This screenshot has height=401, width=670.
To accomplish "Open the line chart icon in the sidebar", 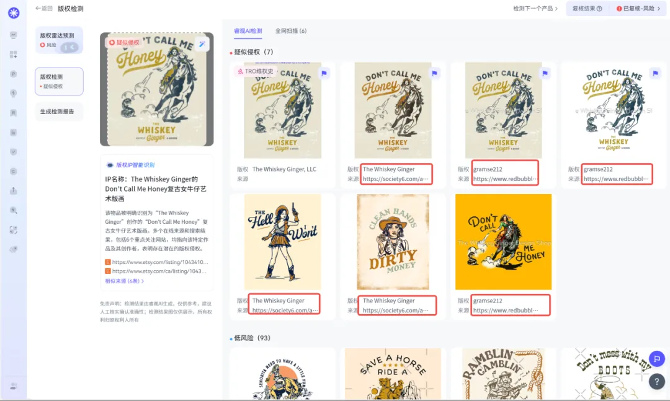I will [x=14, y=35].
